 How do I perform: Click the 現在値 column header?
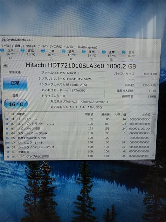coord(89,114)
